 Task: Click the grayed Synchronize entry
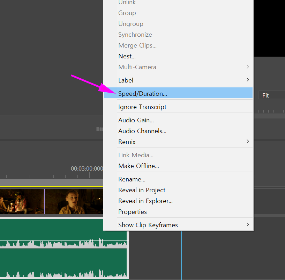point(178,35)
